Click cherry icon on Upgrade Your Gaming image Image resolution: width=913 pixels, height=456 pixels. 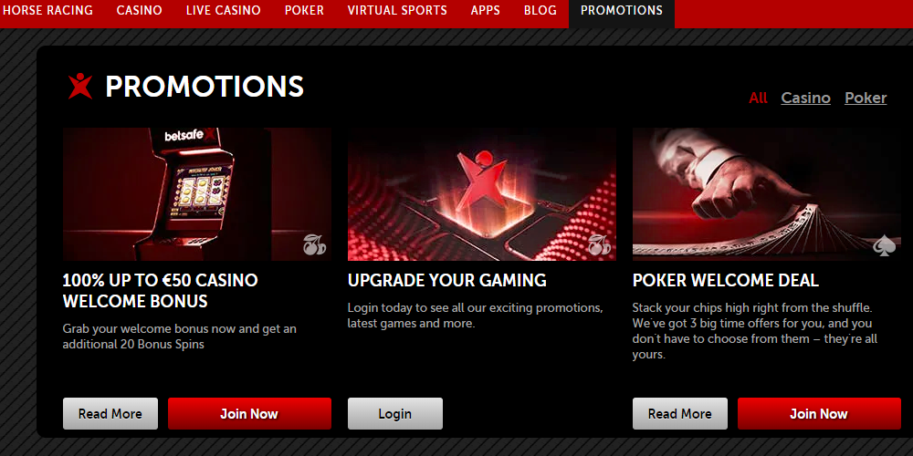[600, 244]
